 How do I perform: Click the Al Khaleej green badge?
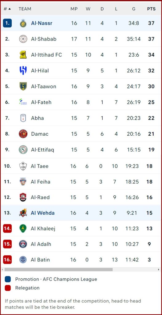(23, 229)
